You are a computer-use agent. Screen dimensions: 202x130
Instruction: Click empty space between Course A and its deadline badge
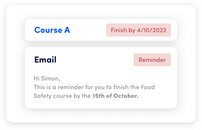(x=88, y=30)
